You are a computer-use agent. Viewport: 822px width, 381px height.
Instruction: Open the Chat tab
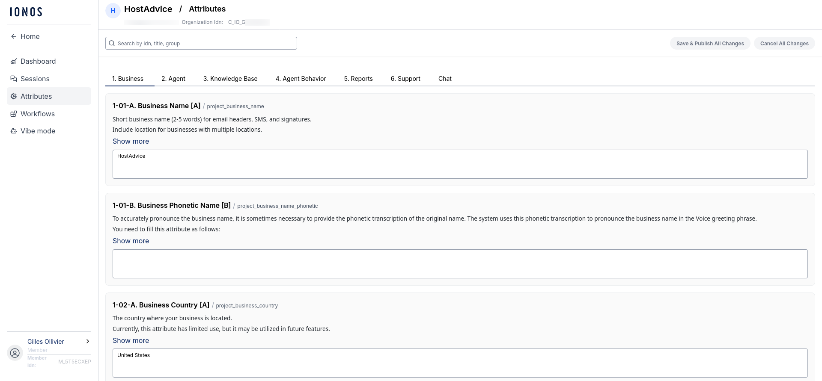pyautogui.click(x=445, y=79)
